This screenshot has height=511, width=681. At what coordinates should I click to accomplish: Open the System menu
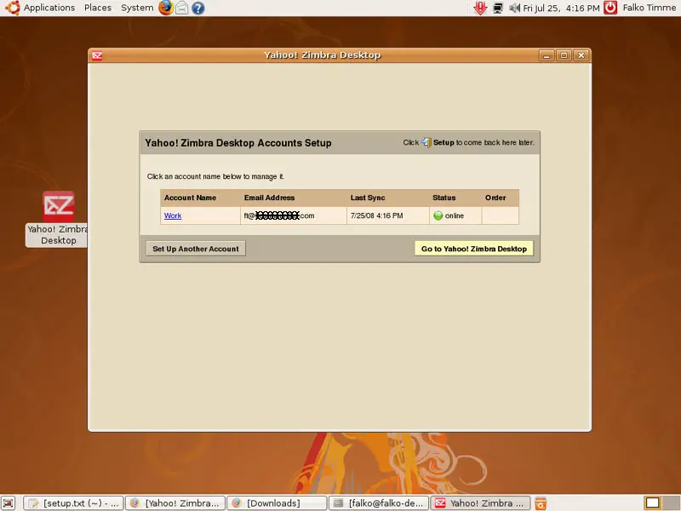pyautogui.click(x=137, y=8)
